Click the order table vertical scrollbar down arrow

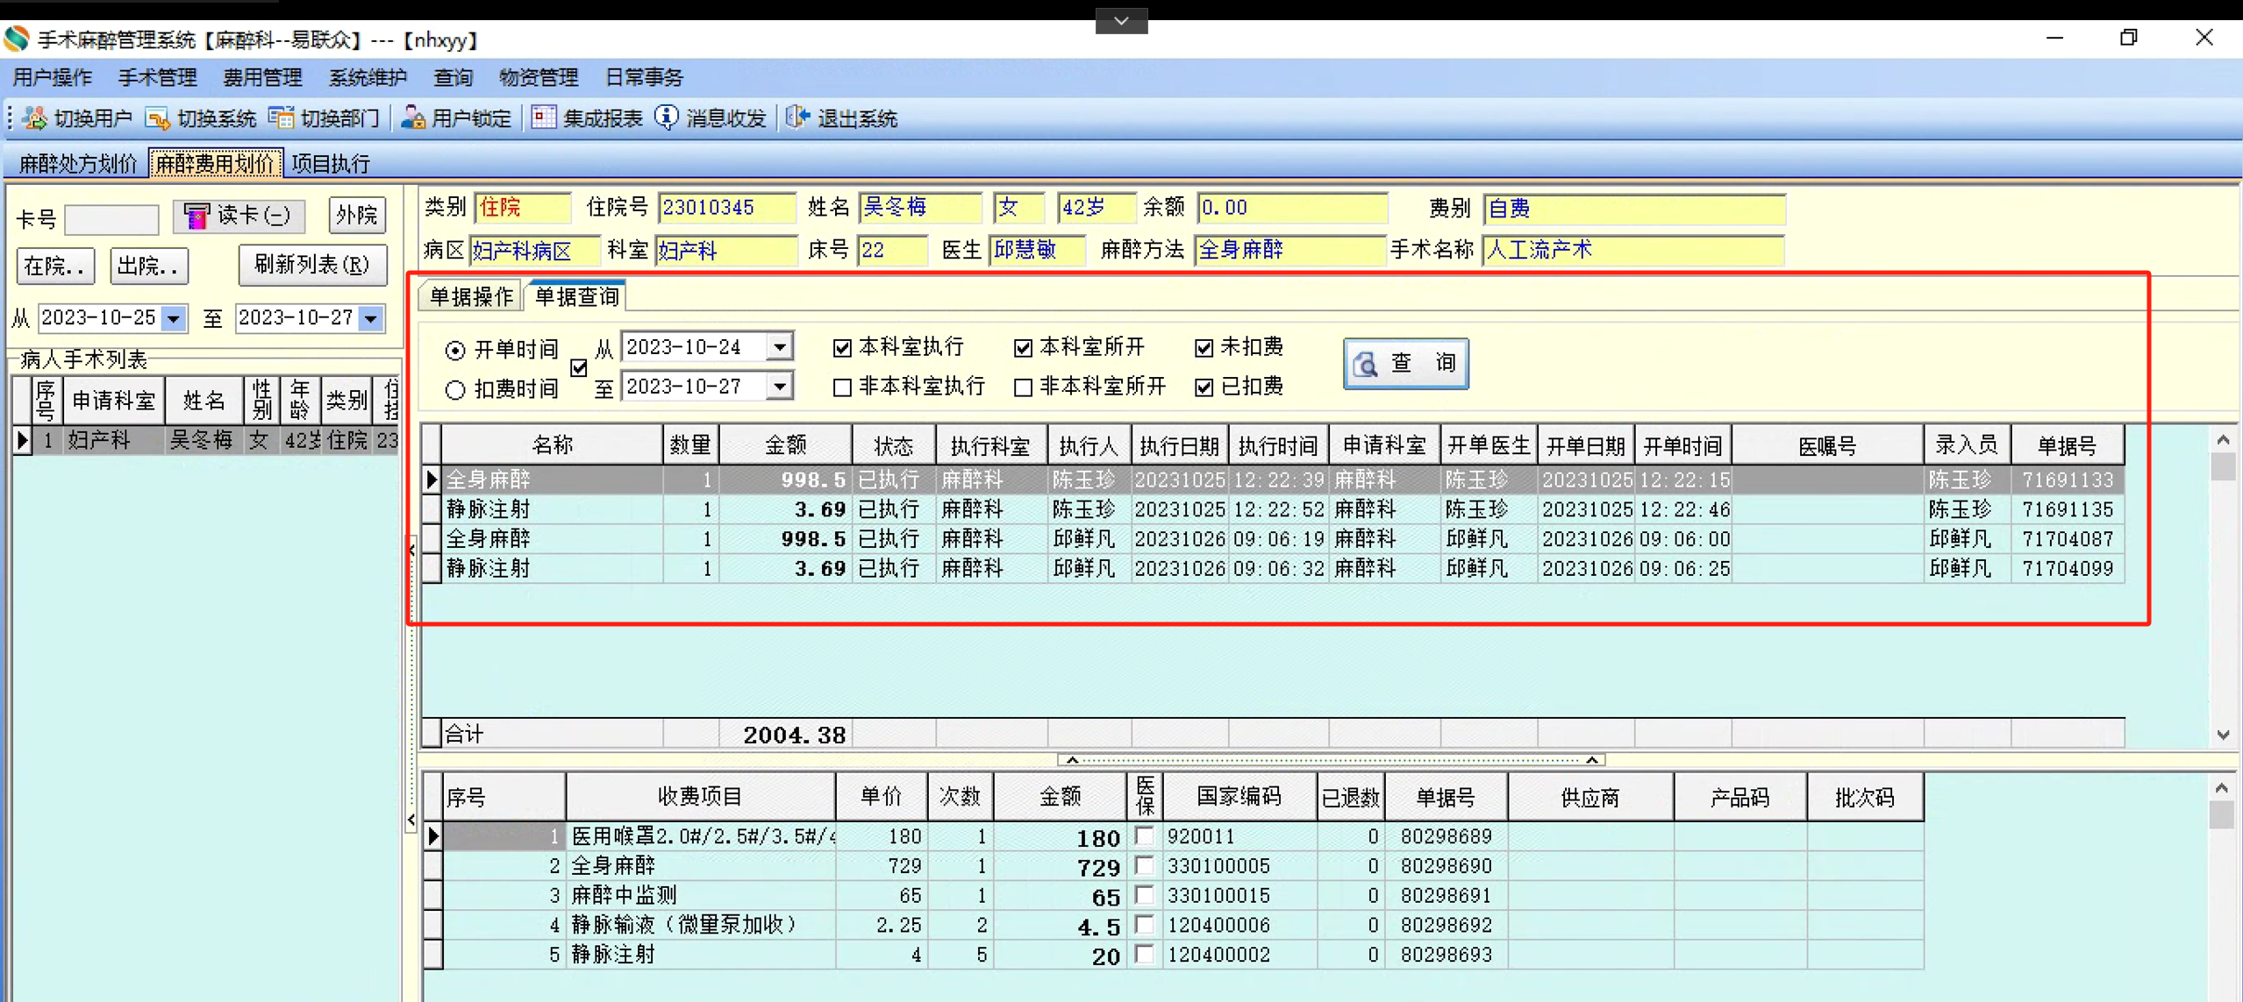pos(2222,735)
